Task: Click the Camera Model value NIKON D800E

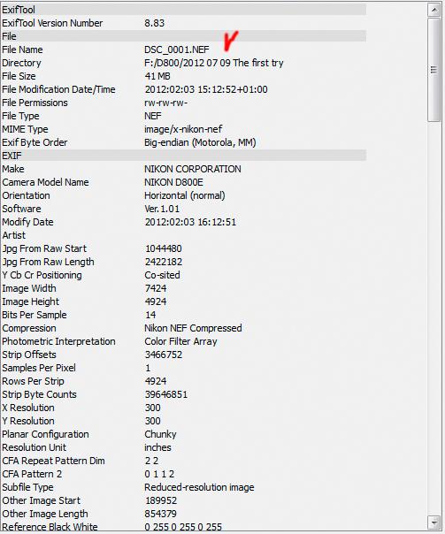Action: pos(173,182)
